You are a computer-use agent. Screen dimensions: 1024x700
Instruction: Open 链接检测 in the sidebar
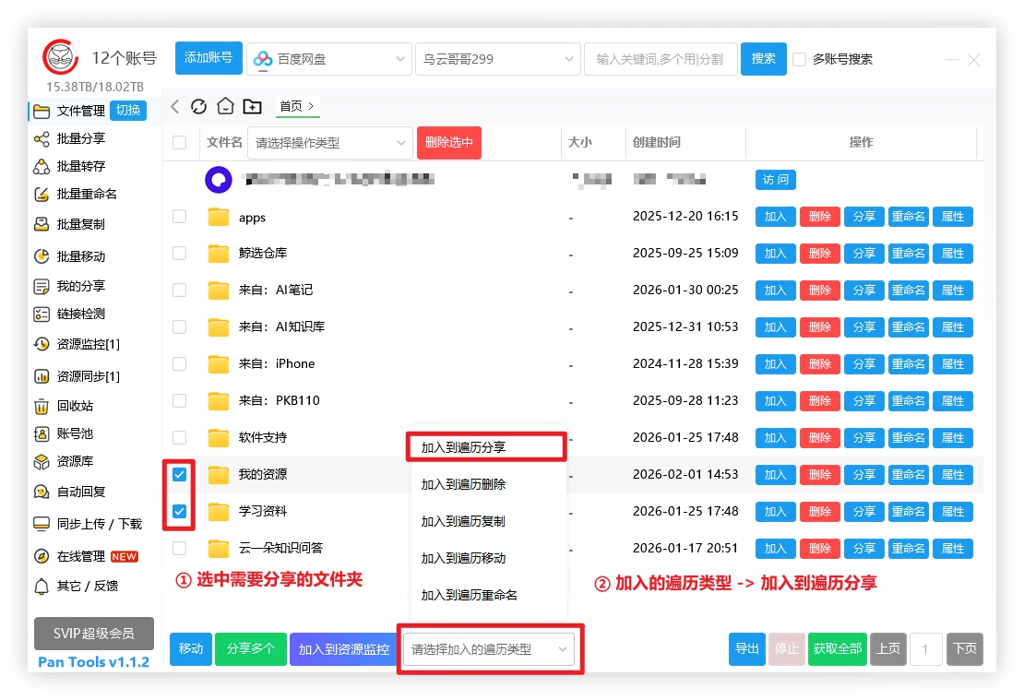80,314
